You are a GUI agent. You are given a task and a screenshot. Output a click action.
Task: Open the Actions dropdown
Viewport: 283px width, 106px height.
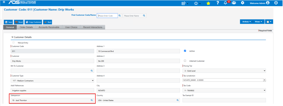click(246, 22)
